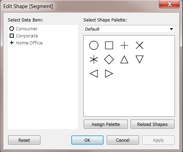Viewport: 183px width, 152px height.
Task: Click the Assign Palette button
Action: tap(106, 124)
